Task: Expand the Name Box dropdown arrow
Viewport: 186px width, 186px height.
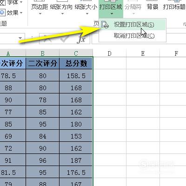Action: [20, 38]
